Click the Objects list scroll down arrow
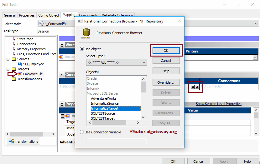 [x=143, y=117]
